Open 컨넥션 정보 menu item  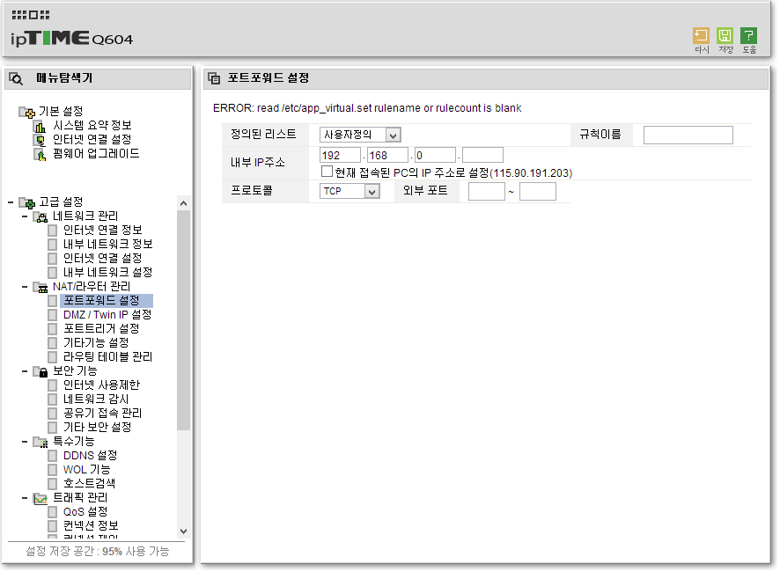(x=91, y=526)
